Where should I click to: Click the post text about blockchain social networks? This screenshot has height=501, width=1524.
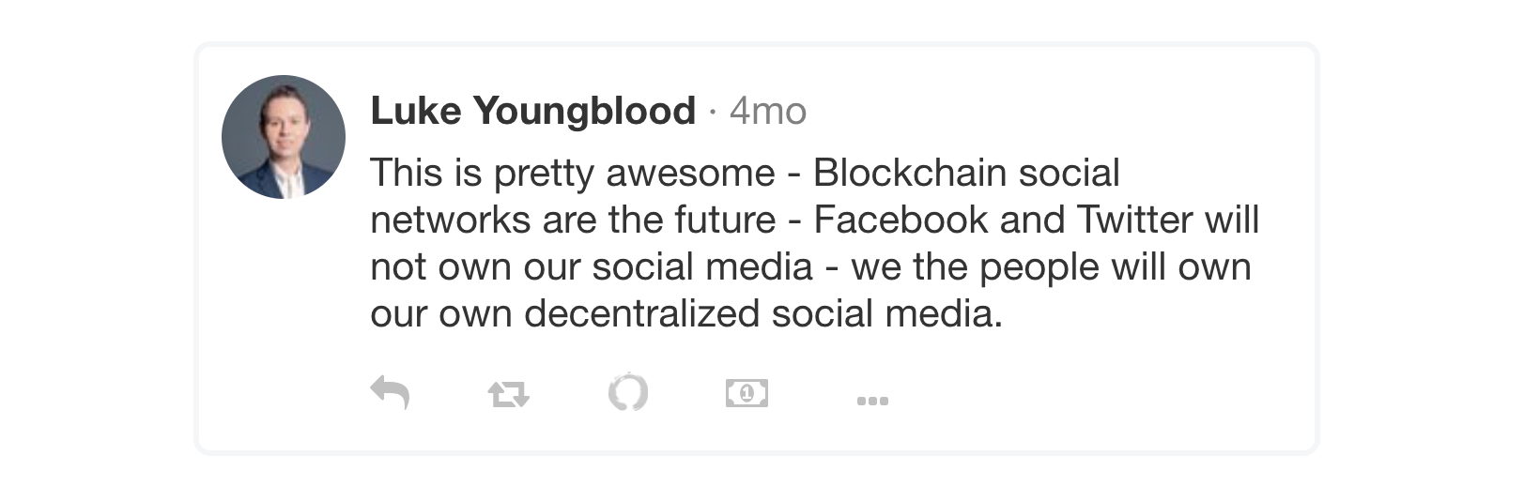[x=814, y=243]
